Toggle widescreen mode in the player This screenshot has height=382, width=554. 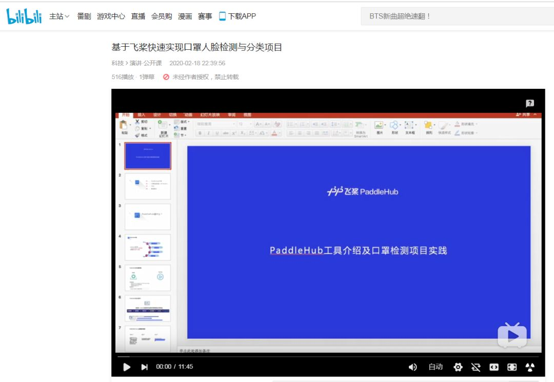click(494, 367)
